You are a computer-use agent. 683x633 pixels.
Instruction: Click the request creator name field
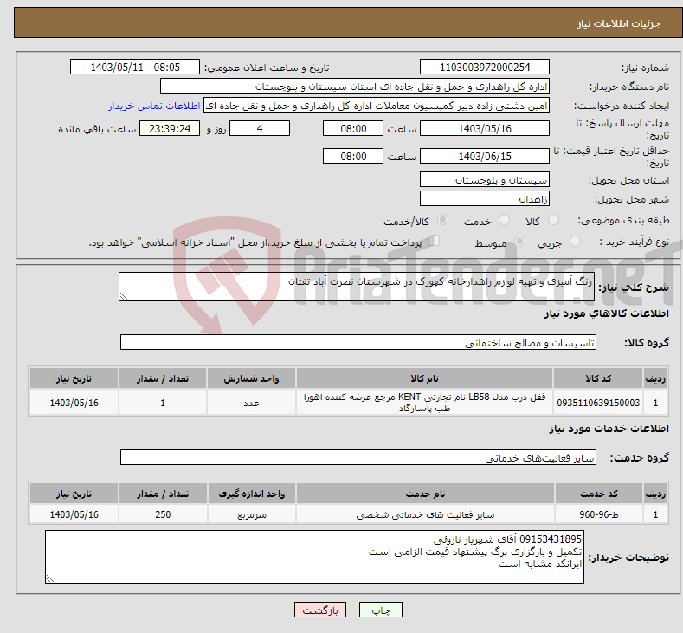point(377,106)
